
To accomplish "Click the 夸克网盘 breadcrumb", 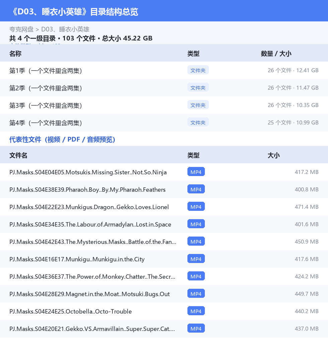I will pyautogui.click(x=21, y=29).
